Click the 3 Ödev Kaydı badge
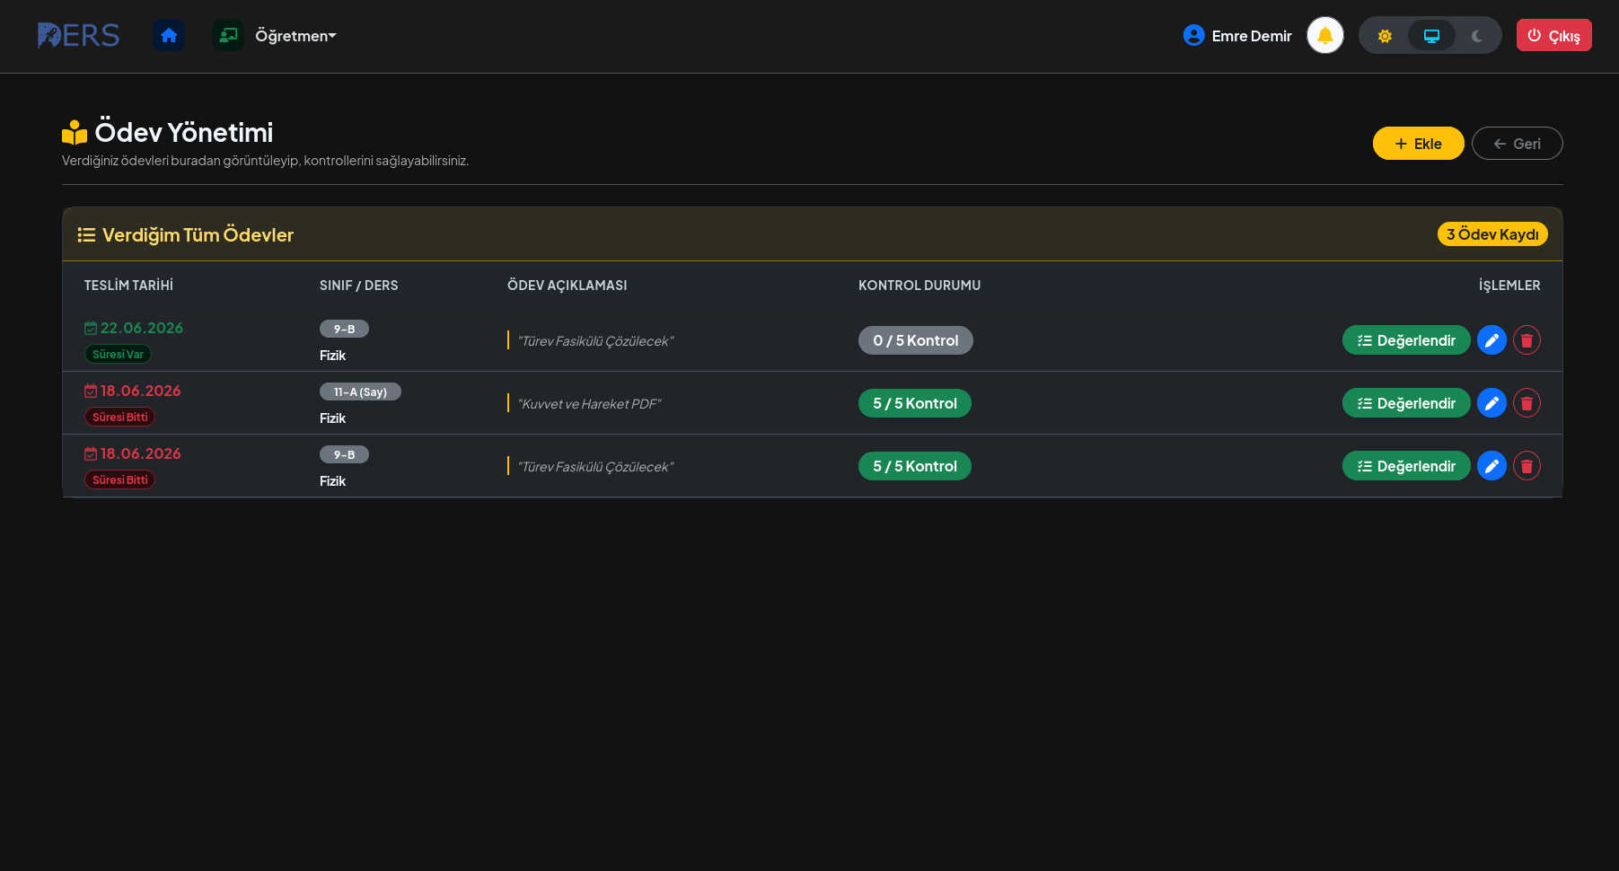The height and width of the screenshot is (871, 1619). 1492,234
